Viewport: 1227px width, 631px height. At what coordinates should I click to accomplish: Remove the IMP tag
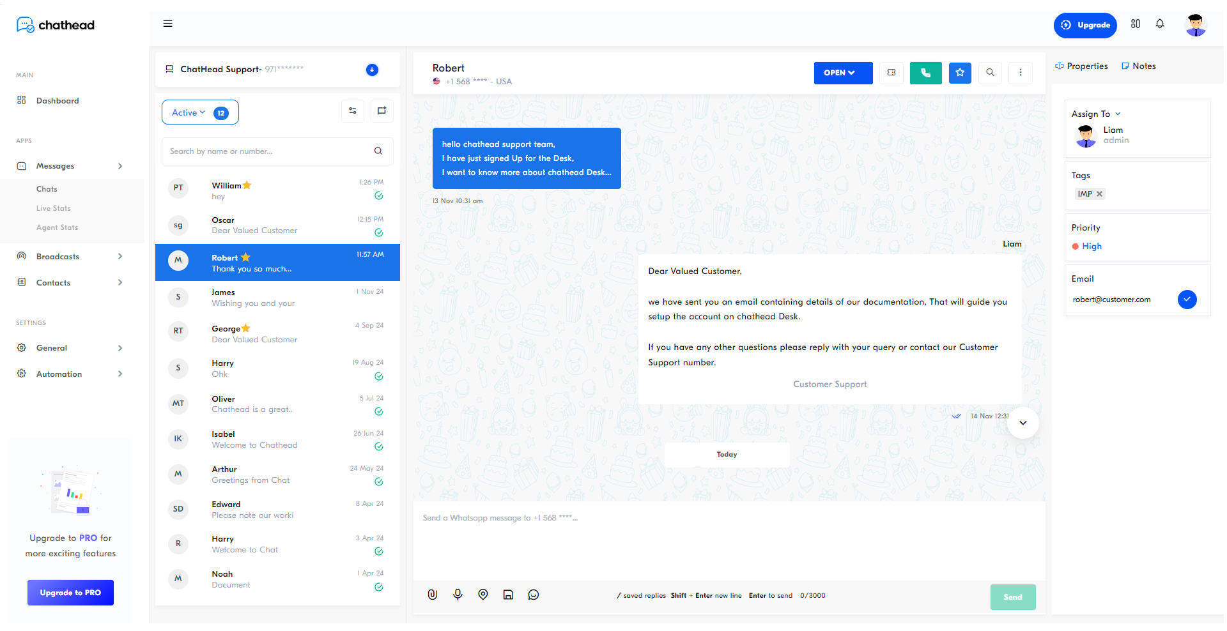pos(1099,194)
